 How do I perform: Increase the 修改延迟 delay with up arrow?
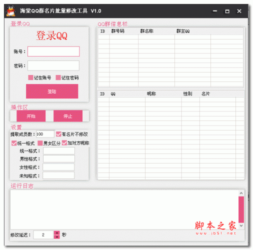coord(57,232)
